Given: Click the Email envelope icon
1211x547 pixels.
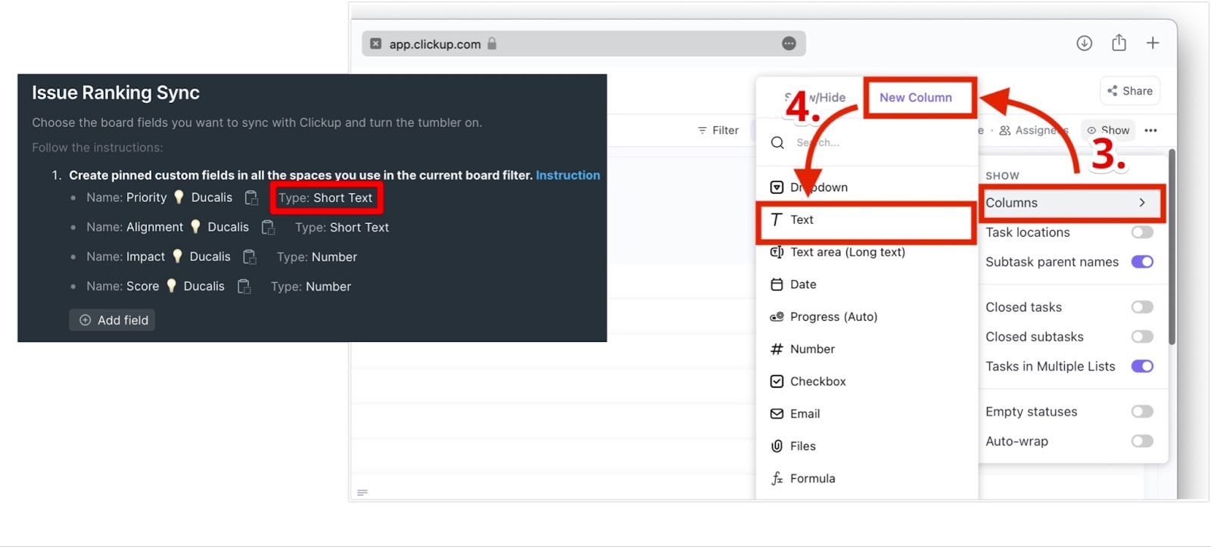Looking at the screenshot, I should click(x=777, y=414).
